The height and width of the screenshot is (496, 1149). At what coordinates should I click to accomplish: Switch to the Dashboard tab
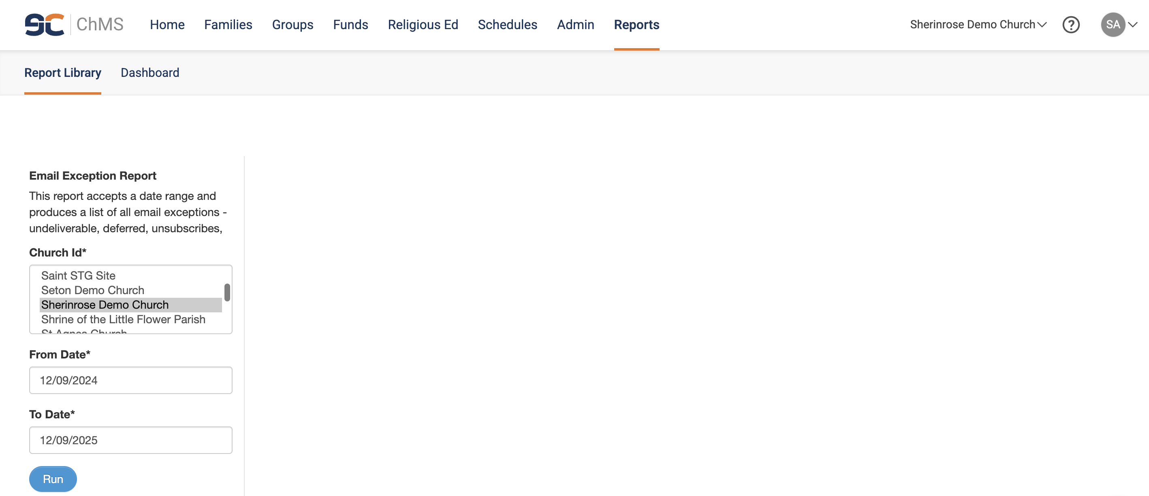pyautogui.click(x=150, y=72)
